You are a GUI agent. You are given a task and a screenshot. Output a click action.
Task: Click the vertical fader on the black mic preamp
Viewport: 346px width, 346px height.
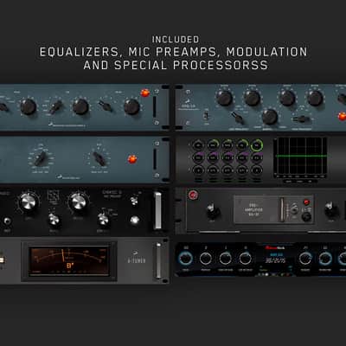click(157, 210)
